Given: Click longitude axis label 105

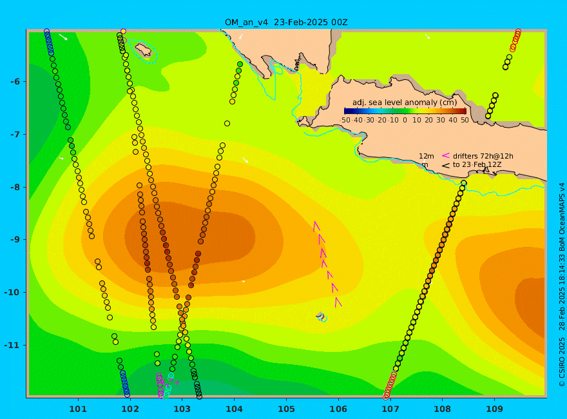Looking at the screenshot, I should (286, 409).
